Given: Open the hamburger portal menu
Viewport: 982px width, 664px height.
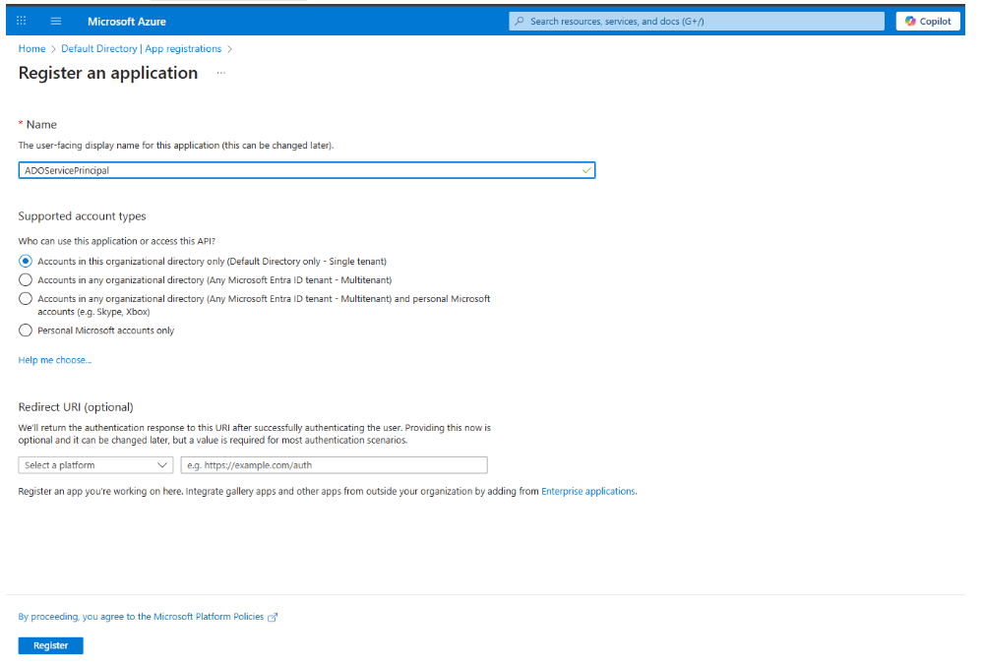Looking at the screenshot, I should click(x=56, y=21).
